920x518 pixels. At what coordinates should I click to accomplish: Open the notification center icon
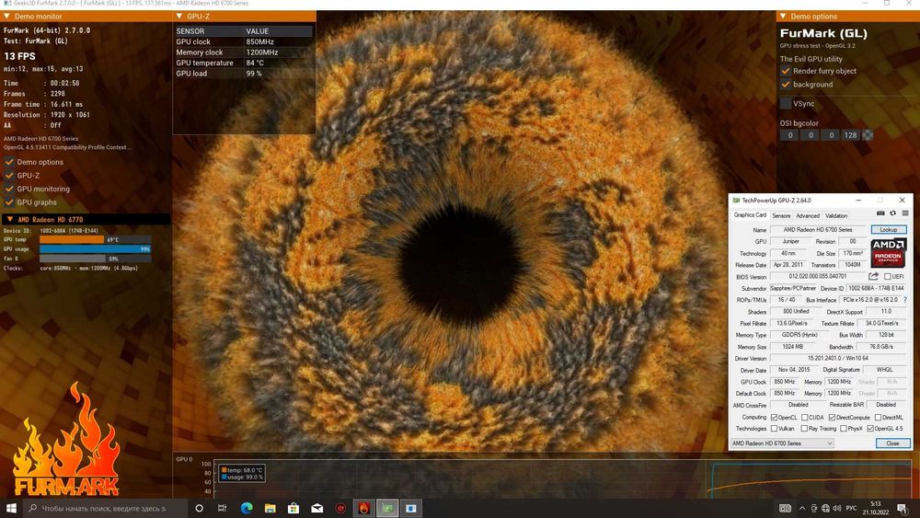[x=903, y=508]
